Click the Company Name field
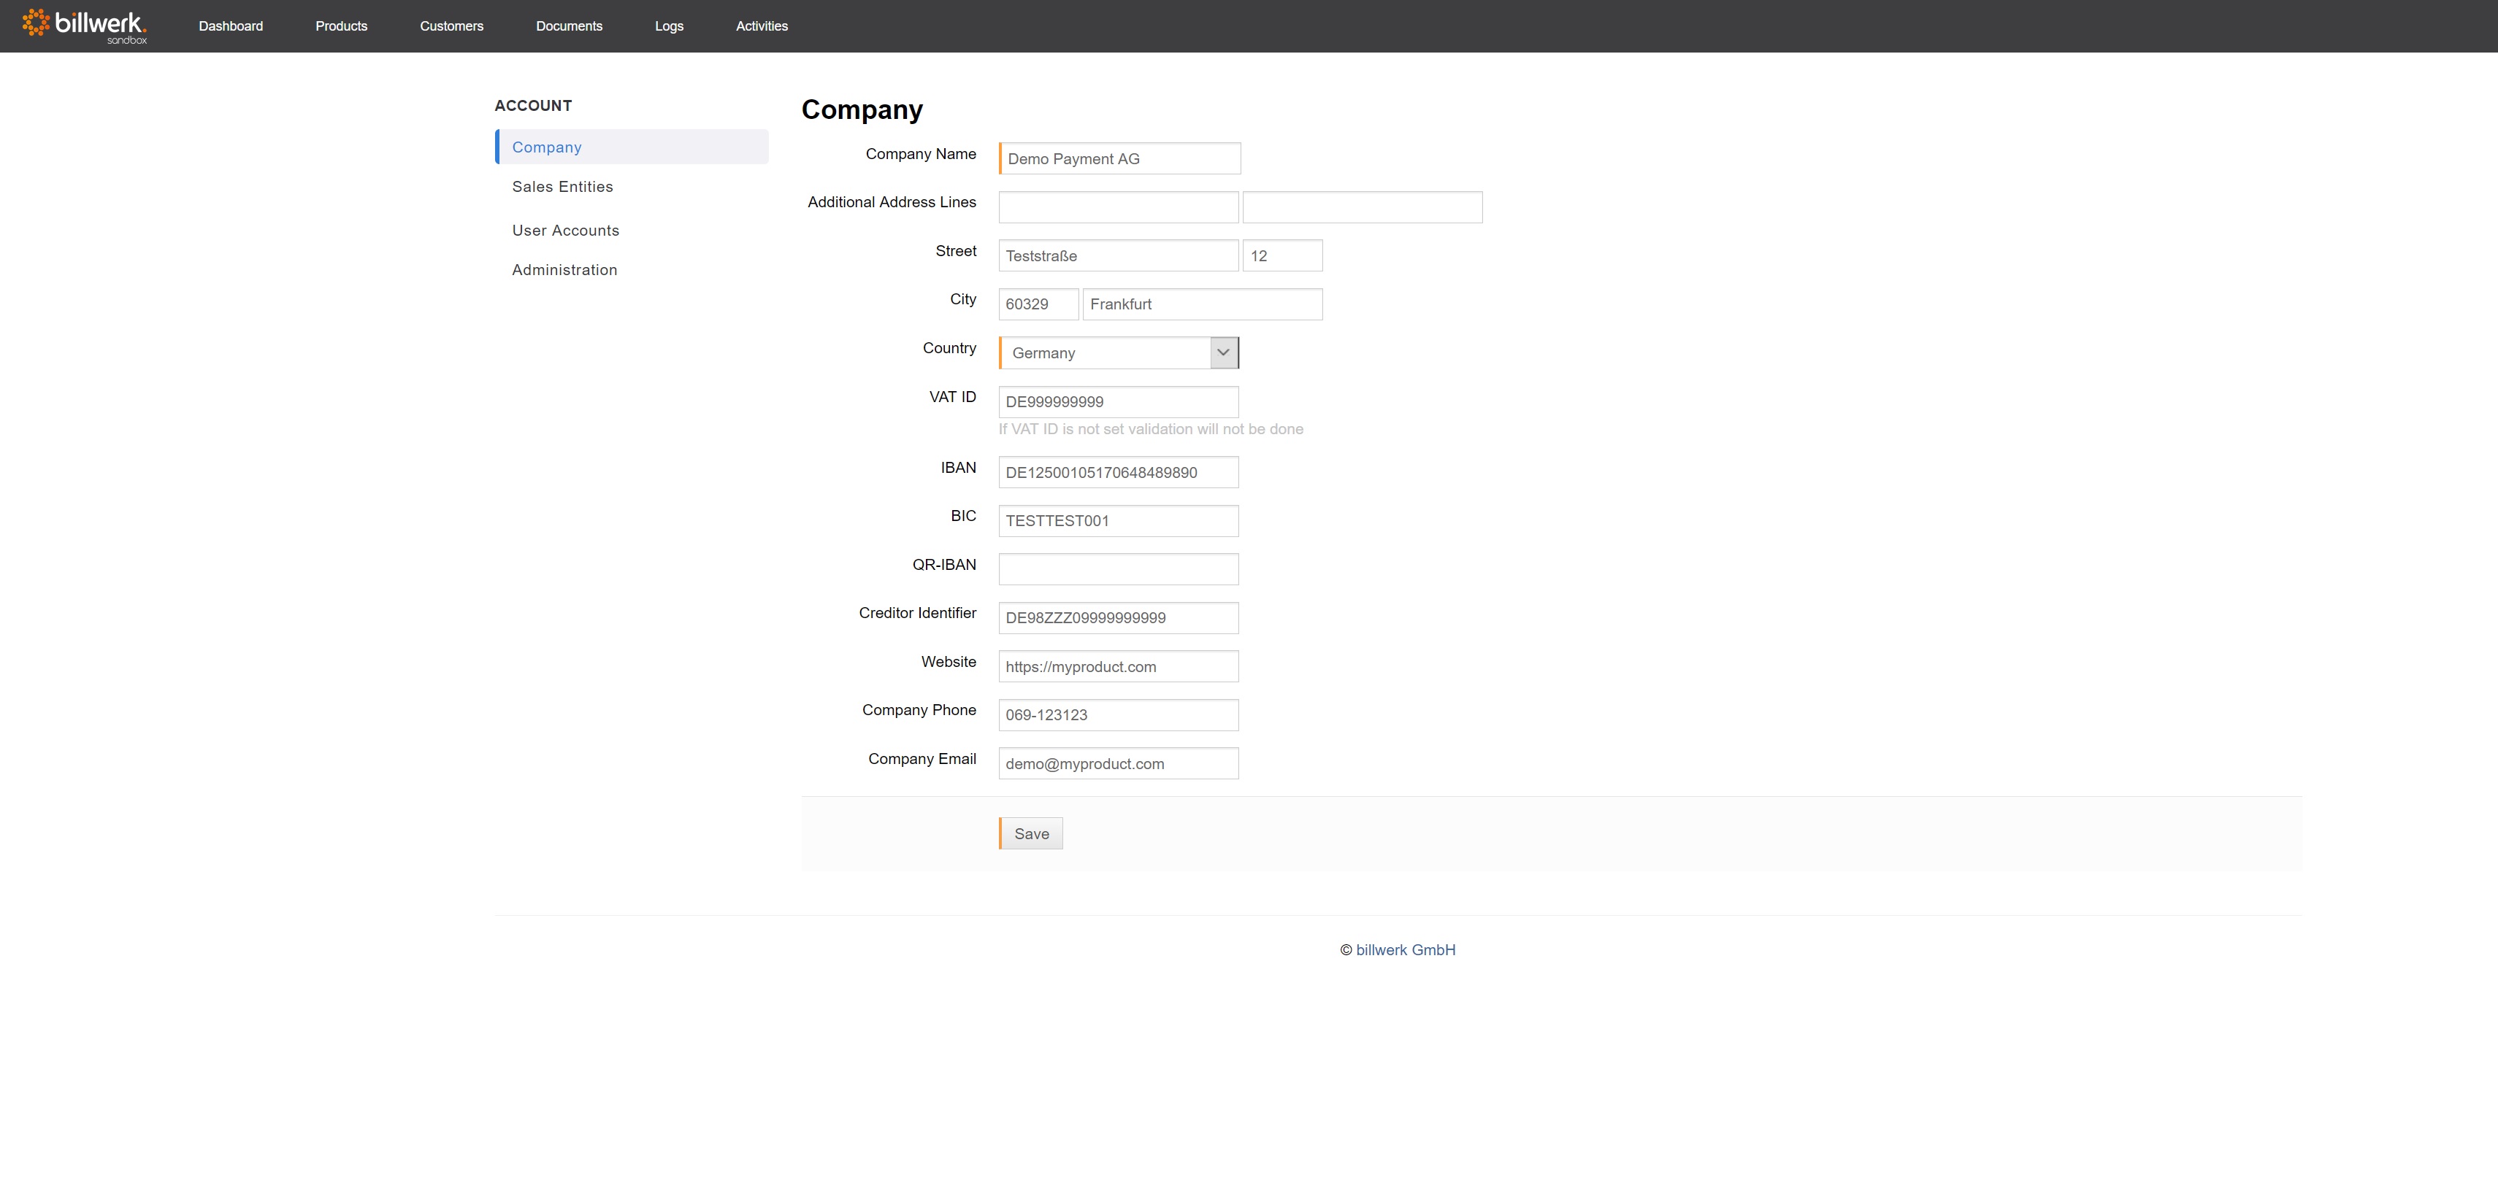The image size is (2498, 1196). coord(1120,159)
